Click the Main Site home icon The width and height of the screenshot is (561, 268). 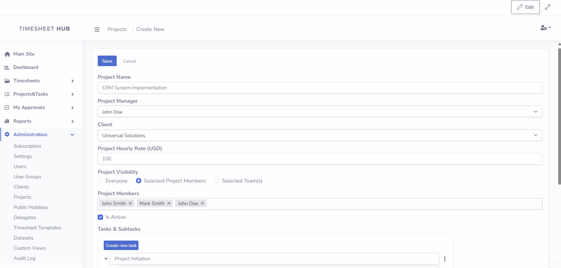[7, 54]
